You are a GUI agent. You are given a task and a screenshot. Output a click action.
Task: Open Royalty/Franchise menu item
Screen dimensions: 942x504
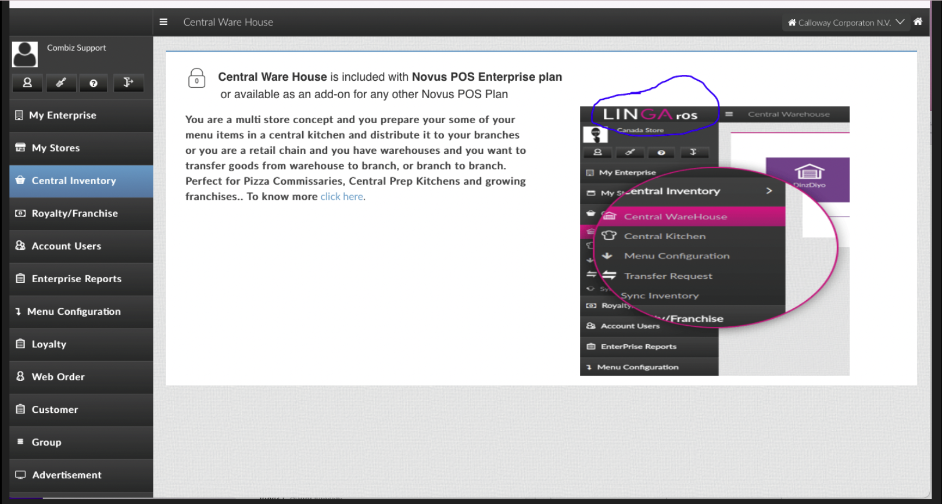(x=81, y=214)
